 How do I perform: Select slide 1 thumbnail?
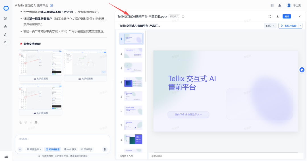coord(133,38)
